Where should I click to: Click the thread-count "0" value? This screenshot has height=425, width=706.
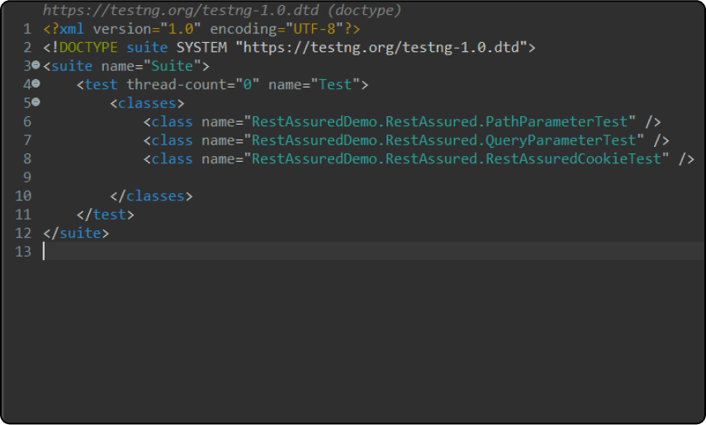click(x=248, y=84)
